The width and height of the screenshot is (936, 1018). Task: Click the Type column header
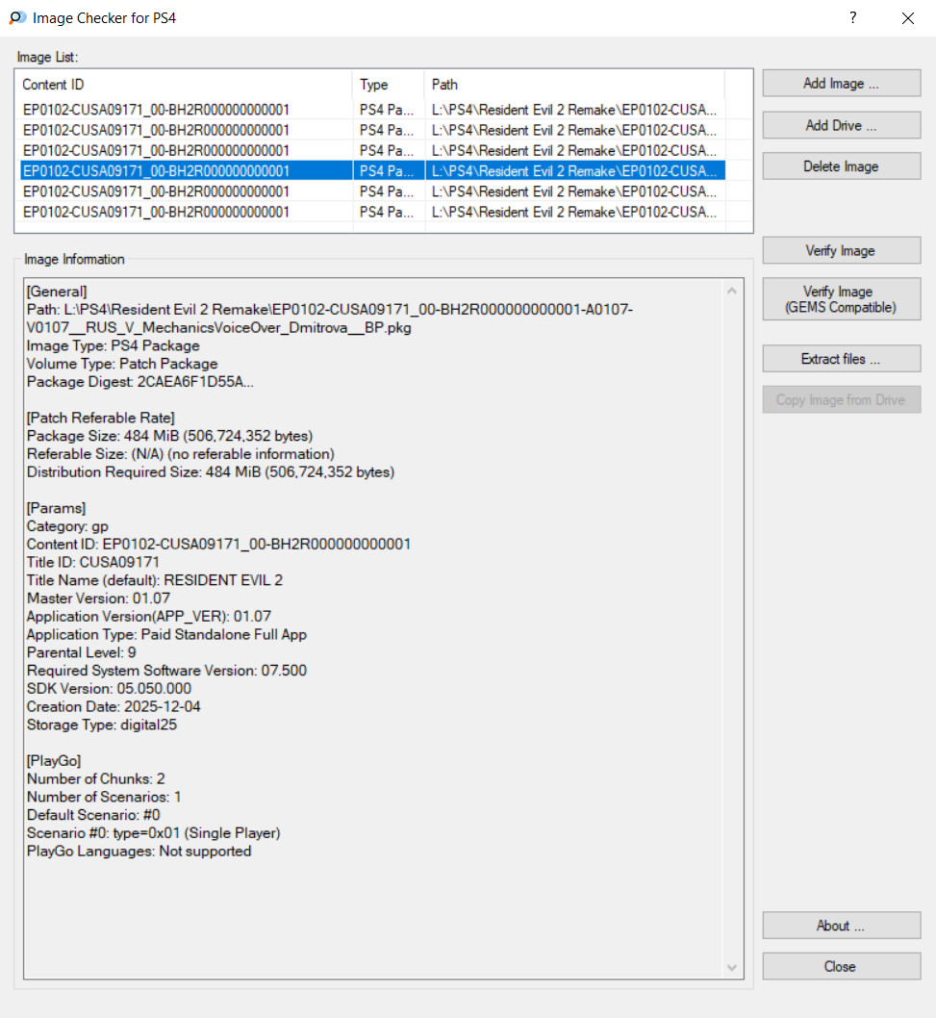pos(388,85)
